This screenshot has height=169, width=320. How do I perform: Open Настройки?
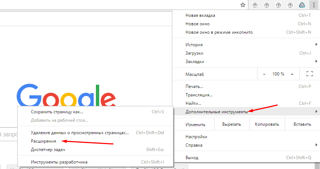tap(246, 137)
